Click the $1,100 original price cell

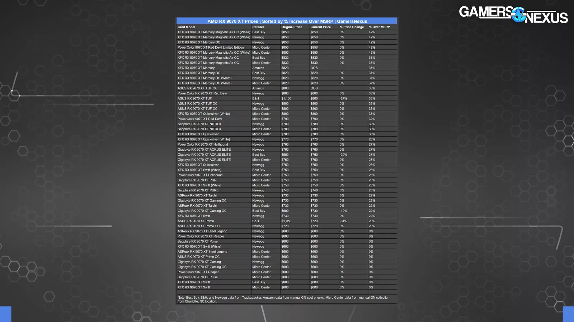point(286,98)
